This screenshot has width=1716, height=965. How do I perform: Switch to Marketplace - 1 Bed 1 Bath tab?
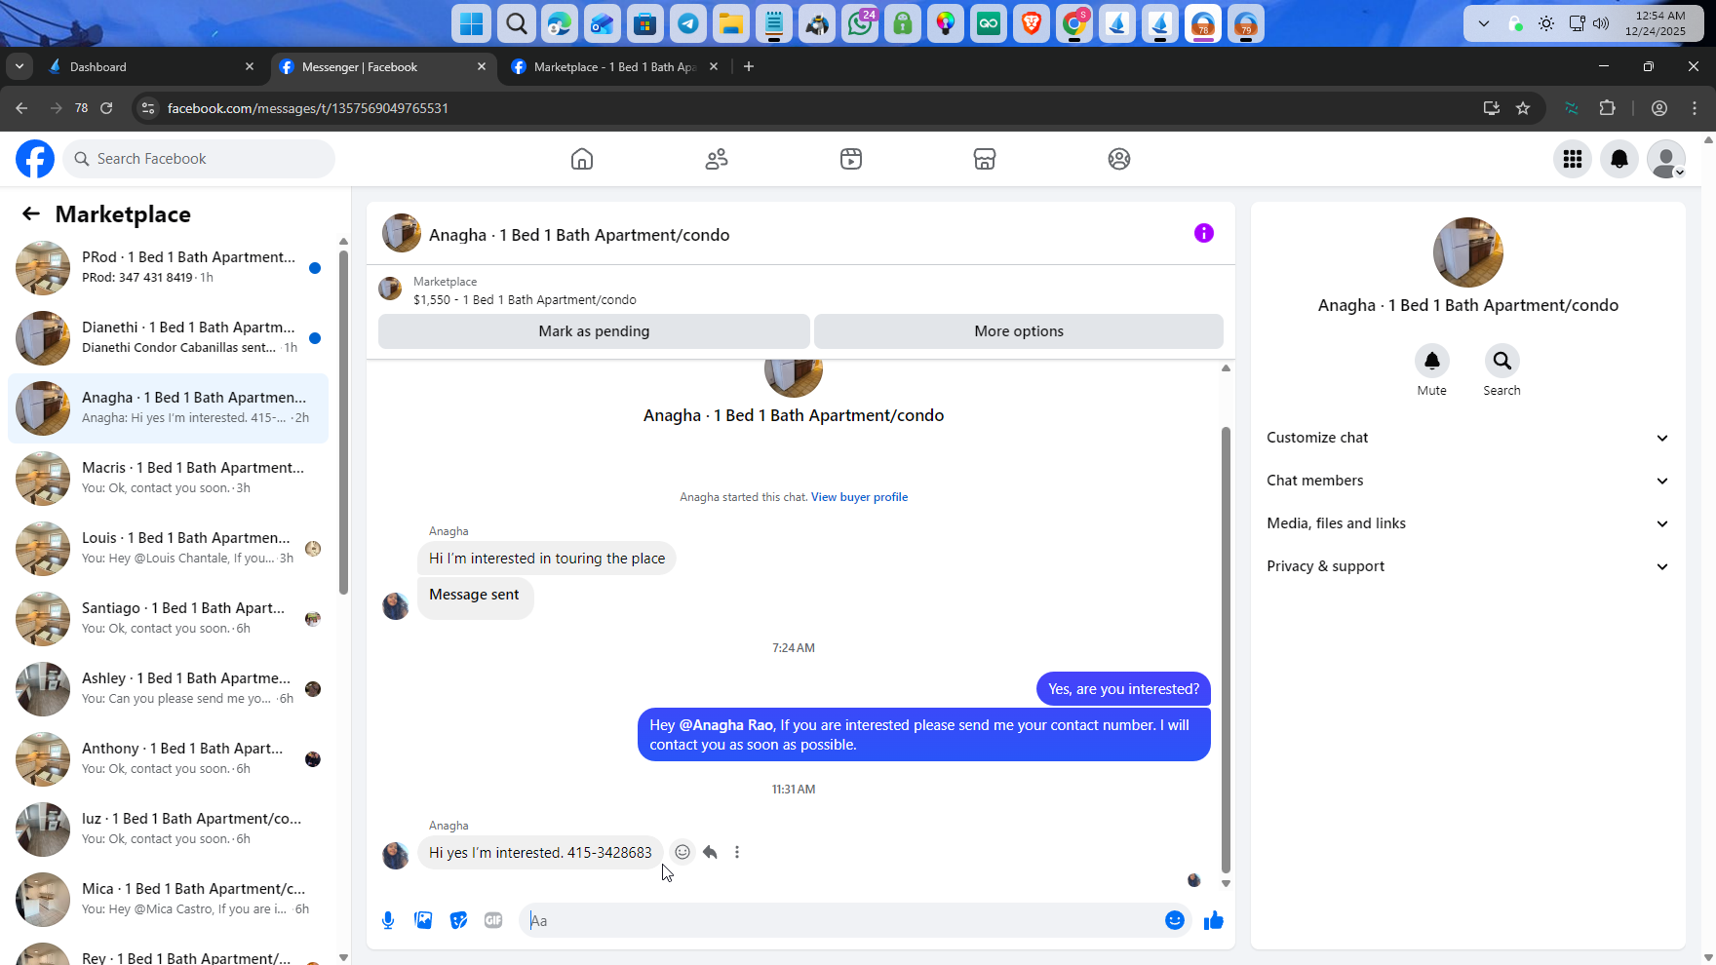click(x=614, y=66)
